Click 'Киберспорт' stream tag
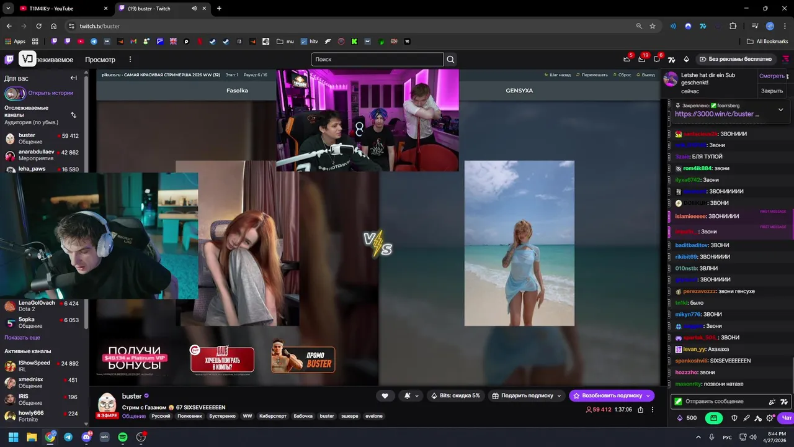Screen dimensions: 794x447 [273, 416]
